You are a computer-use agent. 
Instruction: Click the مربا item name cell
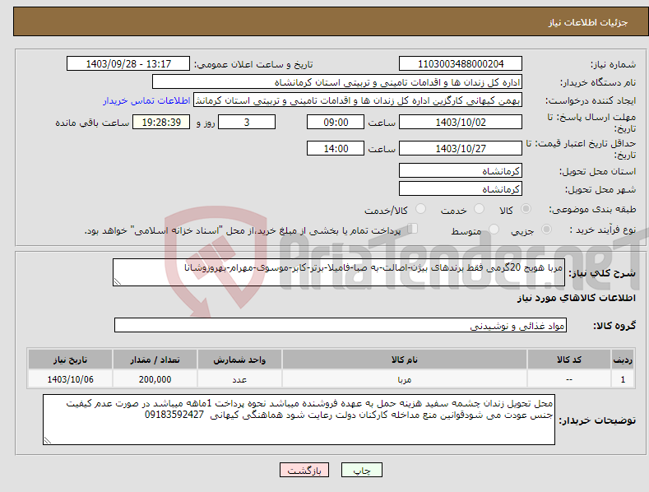(x=405, y=379)
